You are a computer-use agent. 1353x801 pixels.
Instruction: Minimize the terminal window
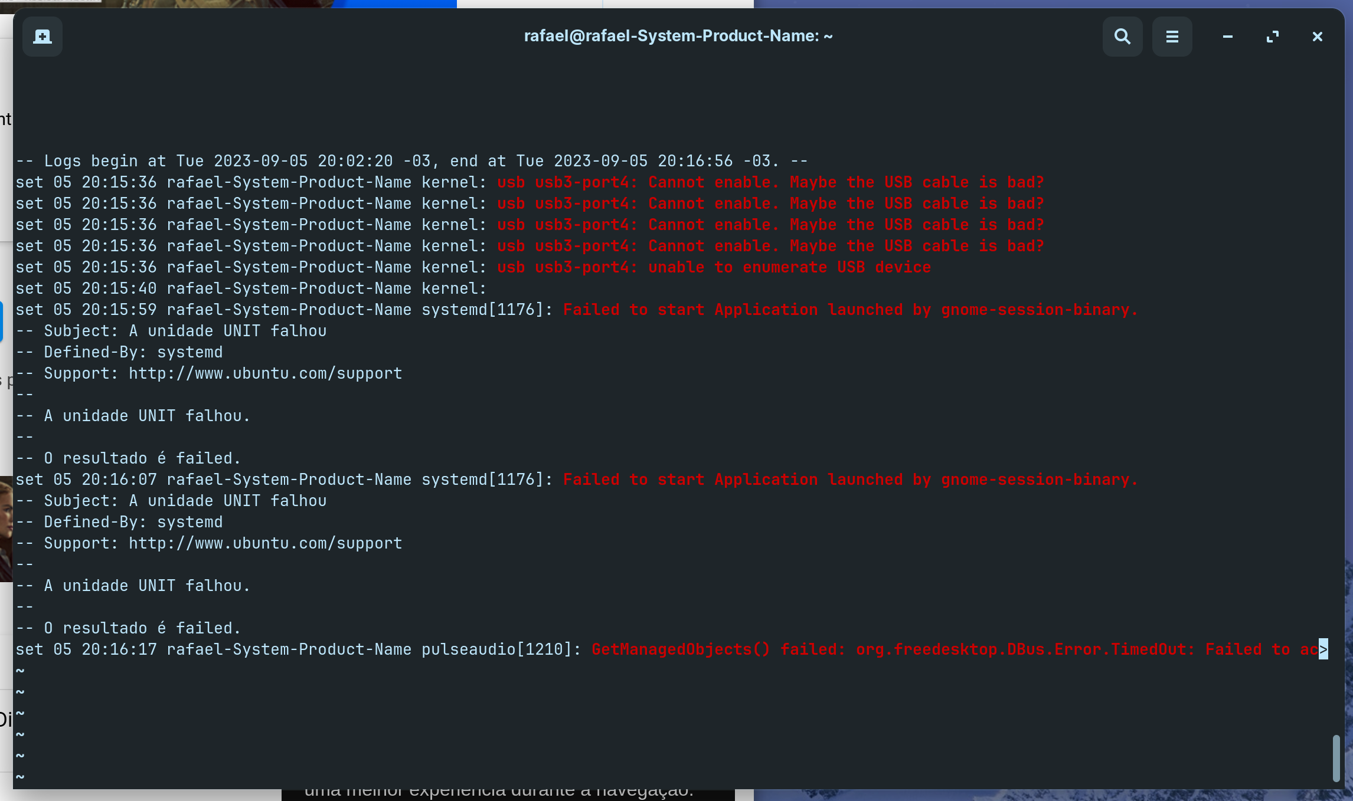(1228, 37)
